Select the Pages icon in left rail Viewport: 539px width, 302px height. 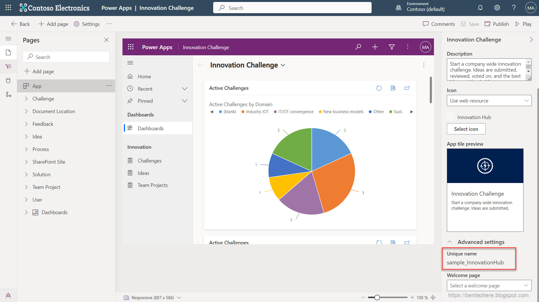(8, 52)
